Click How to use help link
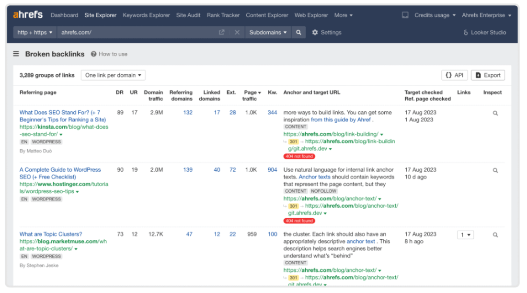Image resolution: width=527 pixels, height=293 pixels. (x=109, y=54)
